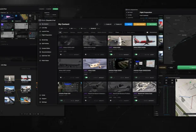Toggle the Volanta app in Launch Flow window
Screen dimensions: 196x132
[12, 30]
